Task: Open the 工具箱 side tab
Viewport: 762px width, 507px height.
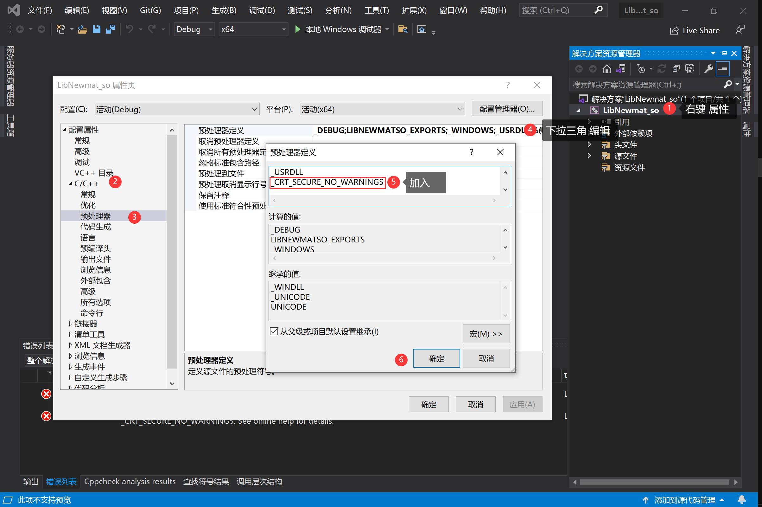Action: [x=10, y=125]
